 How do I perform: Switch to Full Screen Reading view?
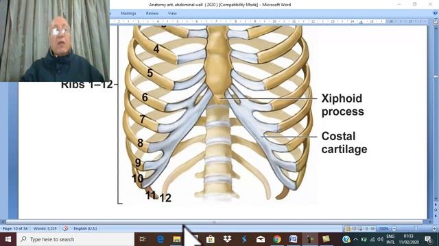tap(354, 229)
